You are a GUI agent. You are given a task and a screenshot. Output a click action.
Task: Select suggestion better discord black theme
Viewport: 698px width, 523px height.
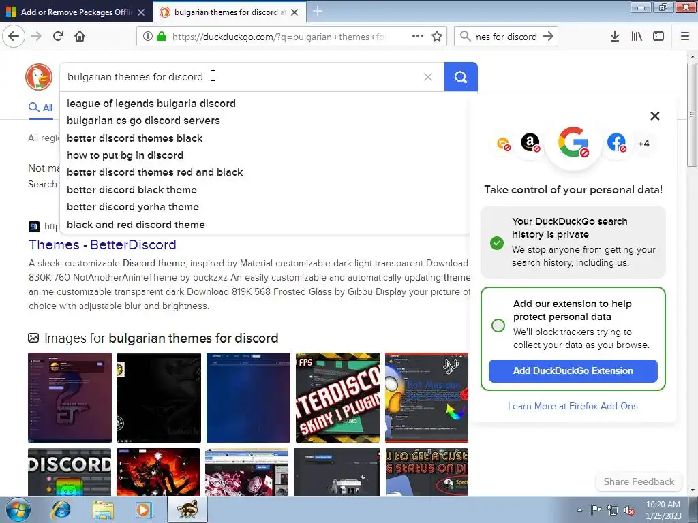[x=132, y=190]
